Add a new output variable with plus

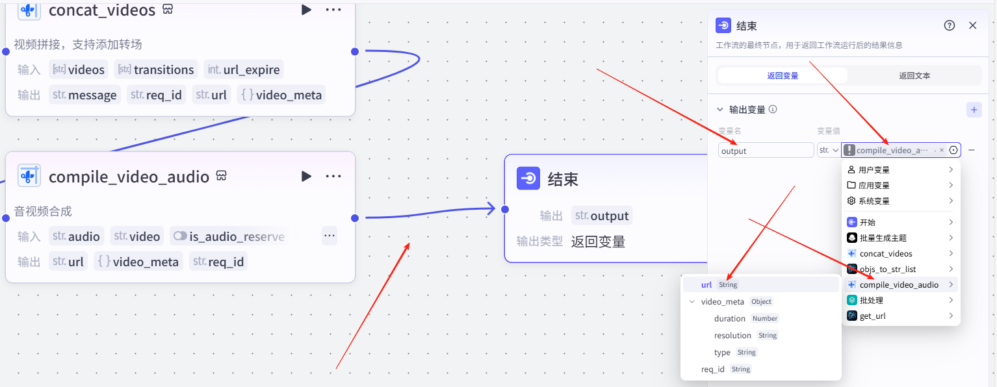point(974,110)
